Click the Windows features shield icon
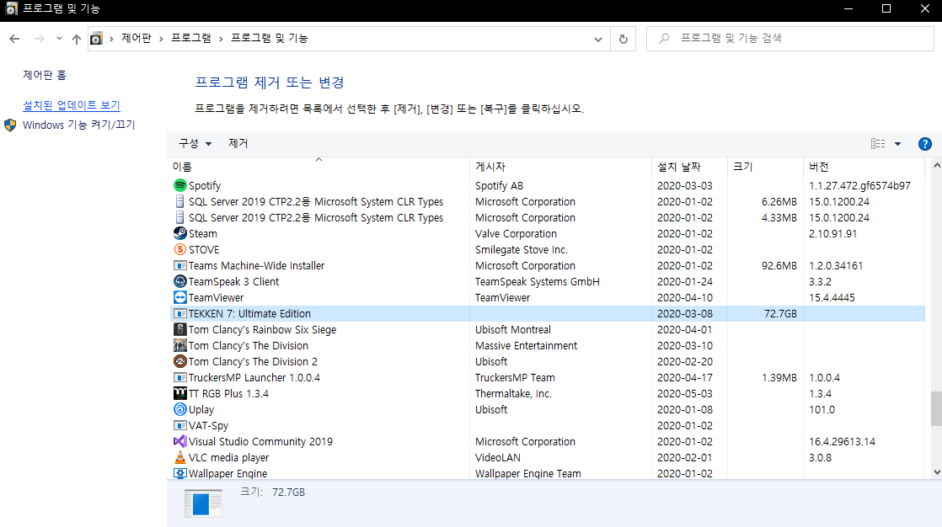This screenshot has width=942, height=527. coord(10,125)
